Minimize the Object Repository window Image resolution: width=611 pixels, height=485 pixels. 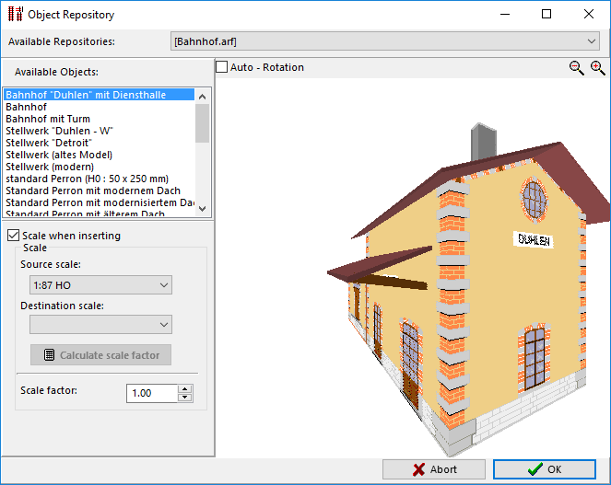(505, 15)
